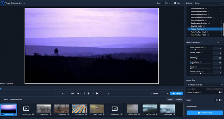224x119 pixels.
Task: Pause playback in the timeline controls
Action: (x=92, y=93)
